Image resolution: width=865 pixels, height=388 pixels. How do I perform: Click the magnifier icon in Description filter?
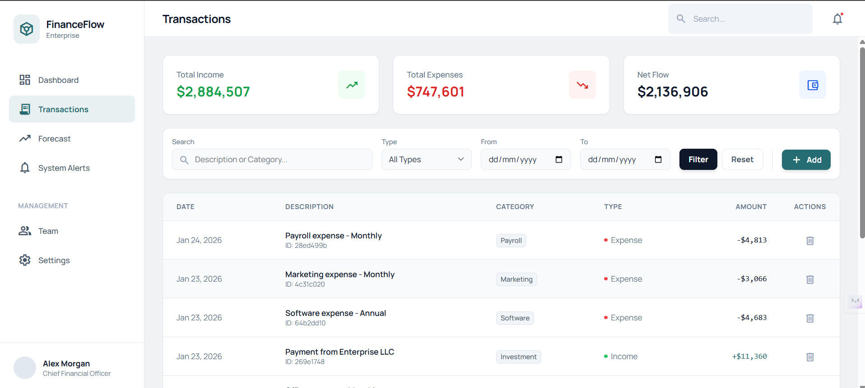[x=184, y=160]
